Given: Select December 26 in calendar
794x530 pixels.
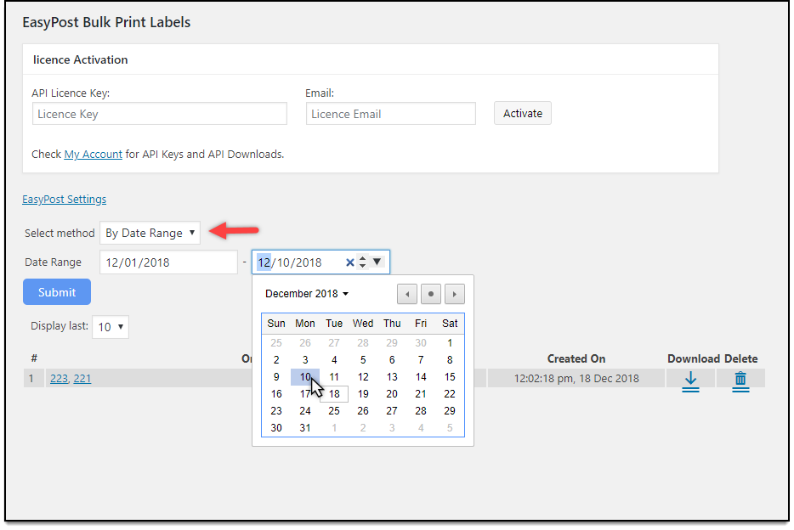Looking at the screenshot, I should 362,410.
